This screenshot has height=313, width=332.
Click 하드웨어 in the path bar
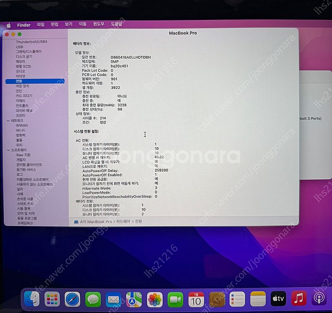point(123,222)
